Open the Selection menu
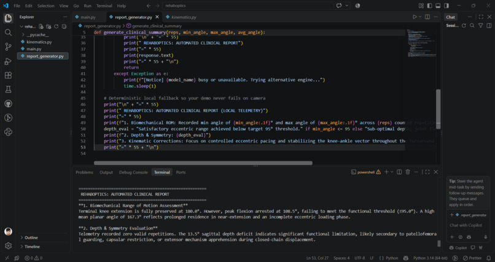Screen dimensions: 495x262 click(x=46, y=6)
